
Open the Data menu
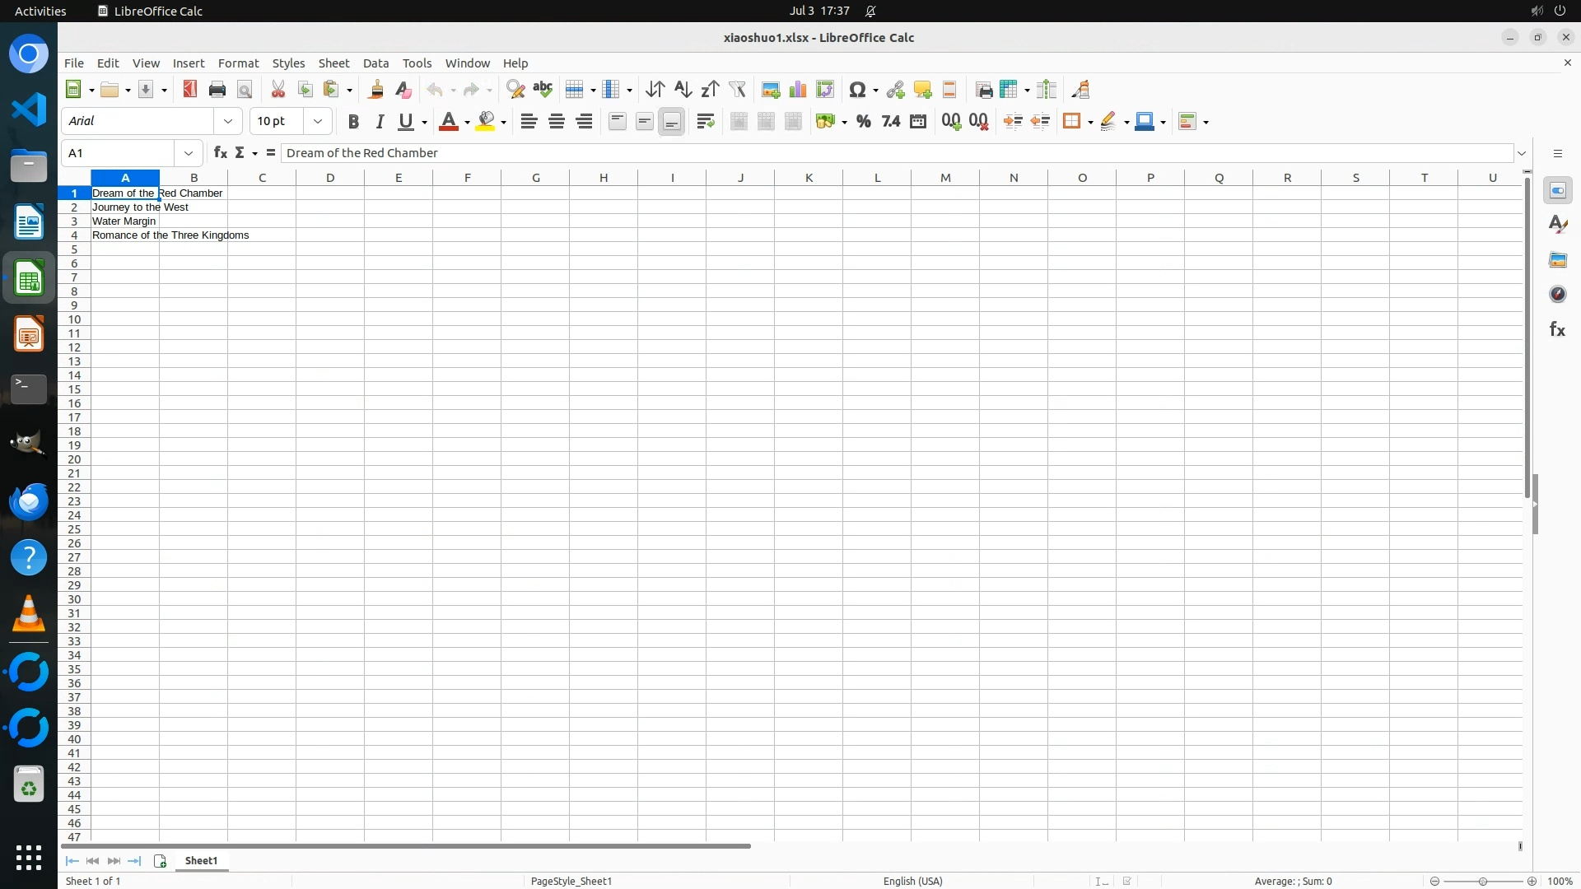(x=375, y=63)
